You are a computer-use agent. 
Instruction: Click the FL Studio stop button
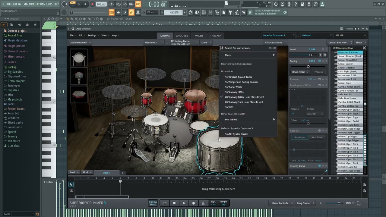85,4
